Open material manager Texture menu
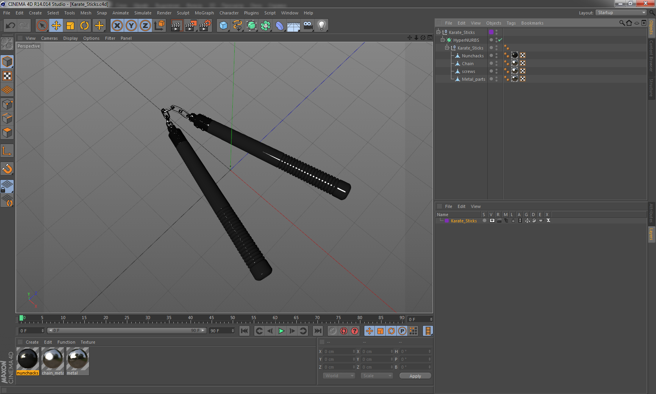Screen dimensions: 656x394 click(x=88, y=342)
